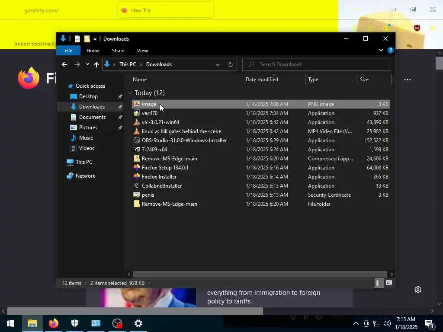Click uBlock Origin shield in Firefox toolbar
Image resolution: width=443 pixels, height=332 pixels.
tap(417, 28)
